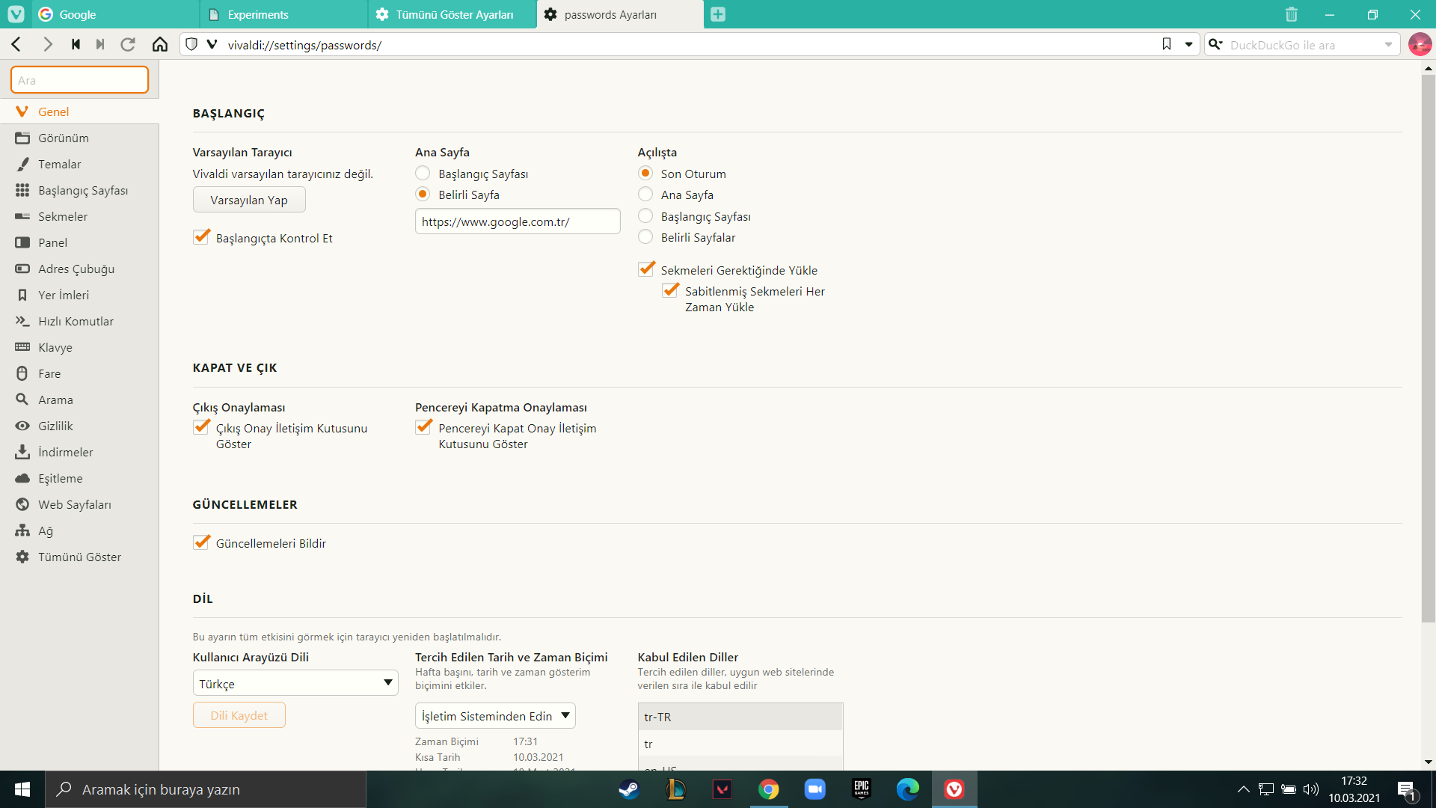Click the bookmark page icon
Image resolution: width=1436 pixels, height=808 pixels.
(1166, 45)
